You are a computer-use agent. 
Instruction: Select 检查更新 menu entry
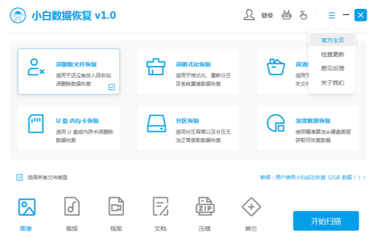[x=332, y=55]
